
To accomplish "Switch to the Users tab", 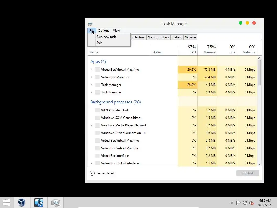I will coord(165,37).
